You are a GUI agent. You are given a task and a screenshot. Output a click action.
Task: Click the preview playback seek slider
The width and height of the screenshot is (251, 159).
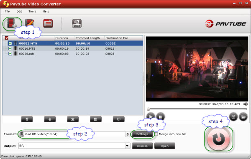tap(197, 109)
